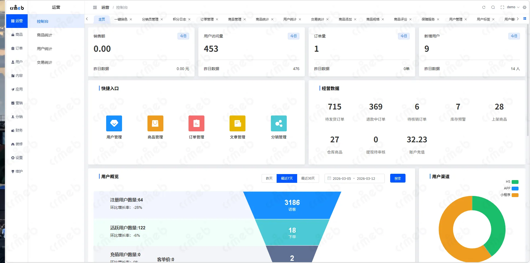Collapse the sidebar with hamburger icon
Screen dimensions: 530x263
coord(95,7)
